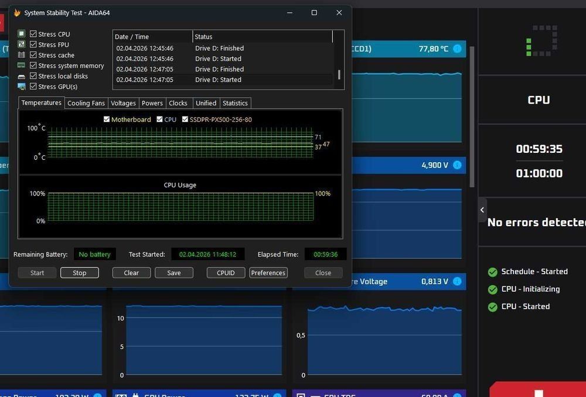This screenshot has width=586, height=397.
Task: Click the background monitoring panel vertical scrollbar
Action: coord(472,117)
